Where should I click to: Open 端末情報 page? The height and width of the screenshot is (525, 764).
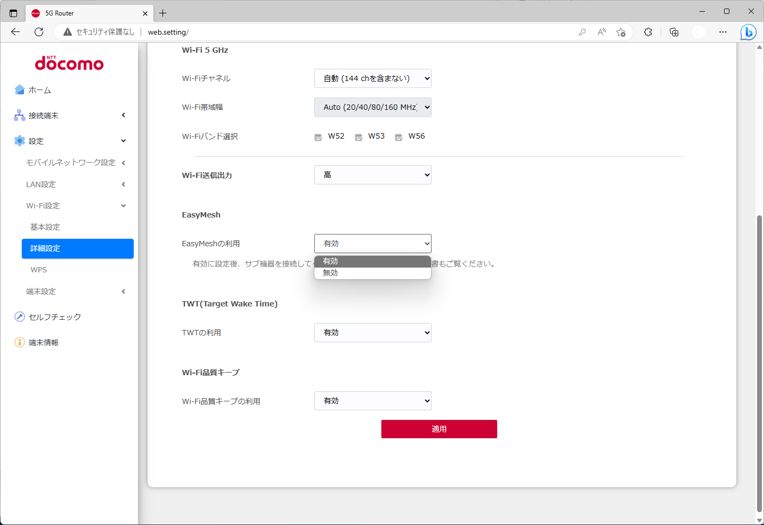coord(44,343)
